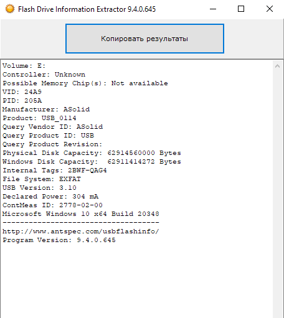The image size is (284, 318).
Task: Click the 'File System: EXFAT' line
Action: [x=42, y=179]
